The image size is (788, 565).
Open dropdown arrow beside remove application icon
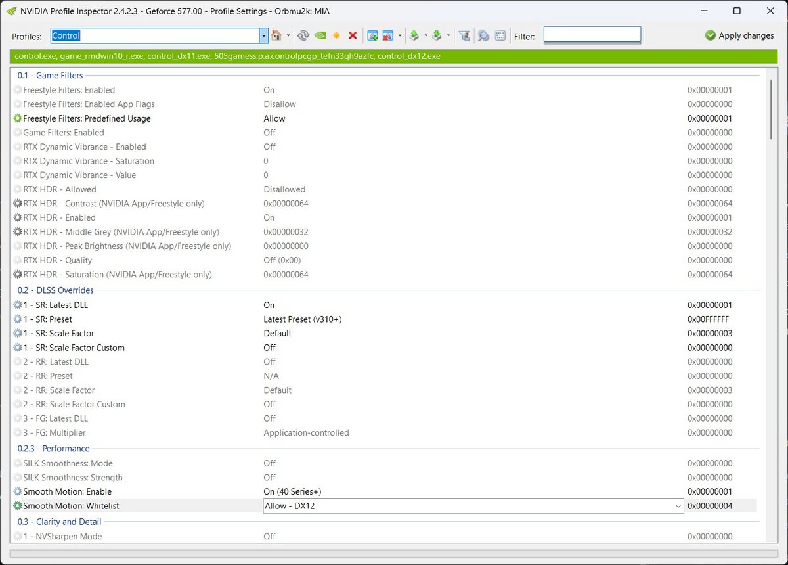coord(399,36)
